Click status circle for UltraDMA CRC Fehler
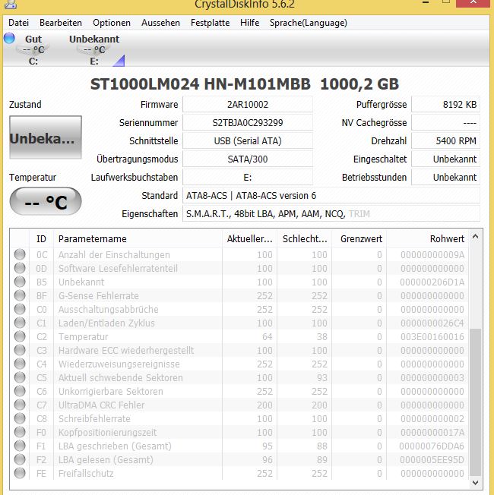The image size is (494, 495). click(20, 405)
